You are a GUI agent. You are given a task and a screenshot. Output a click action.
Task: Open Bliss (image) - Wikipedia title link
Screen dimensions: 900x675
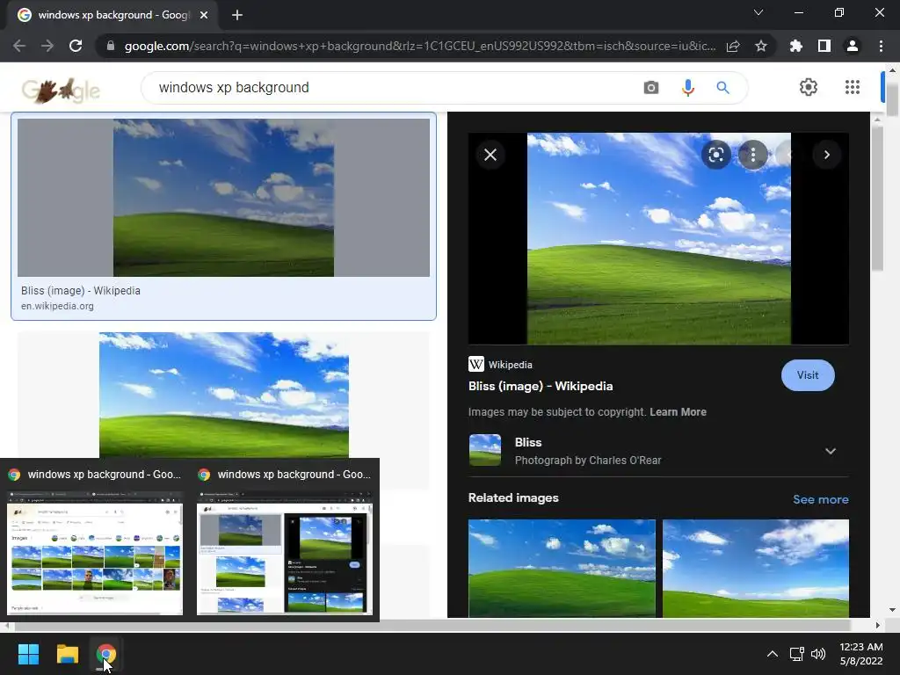click(x=541, y=386)
